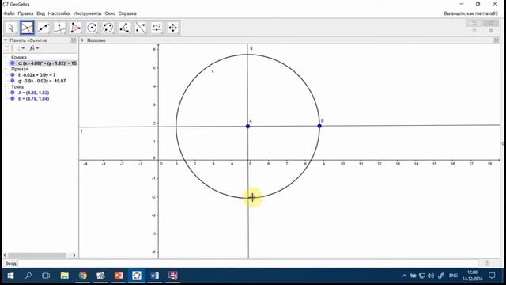Select the Line through two points tool
The height and width of the screenshot is (285, 506).
tap(43, 28)
